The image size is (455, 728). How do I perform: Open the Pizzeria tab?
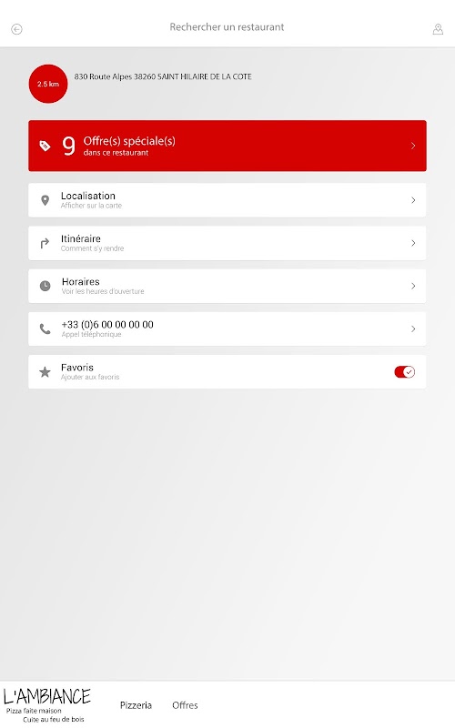point(136,705)
